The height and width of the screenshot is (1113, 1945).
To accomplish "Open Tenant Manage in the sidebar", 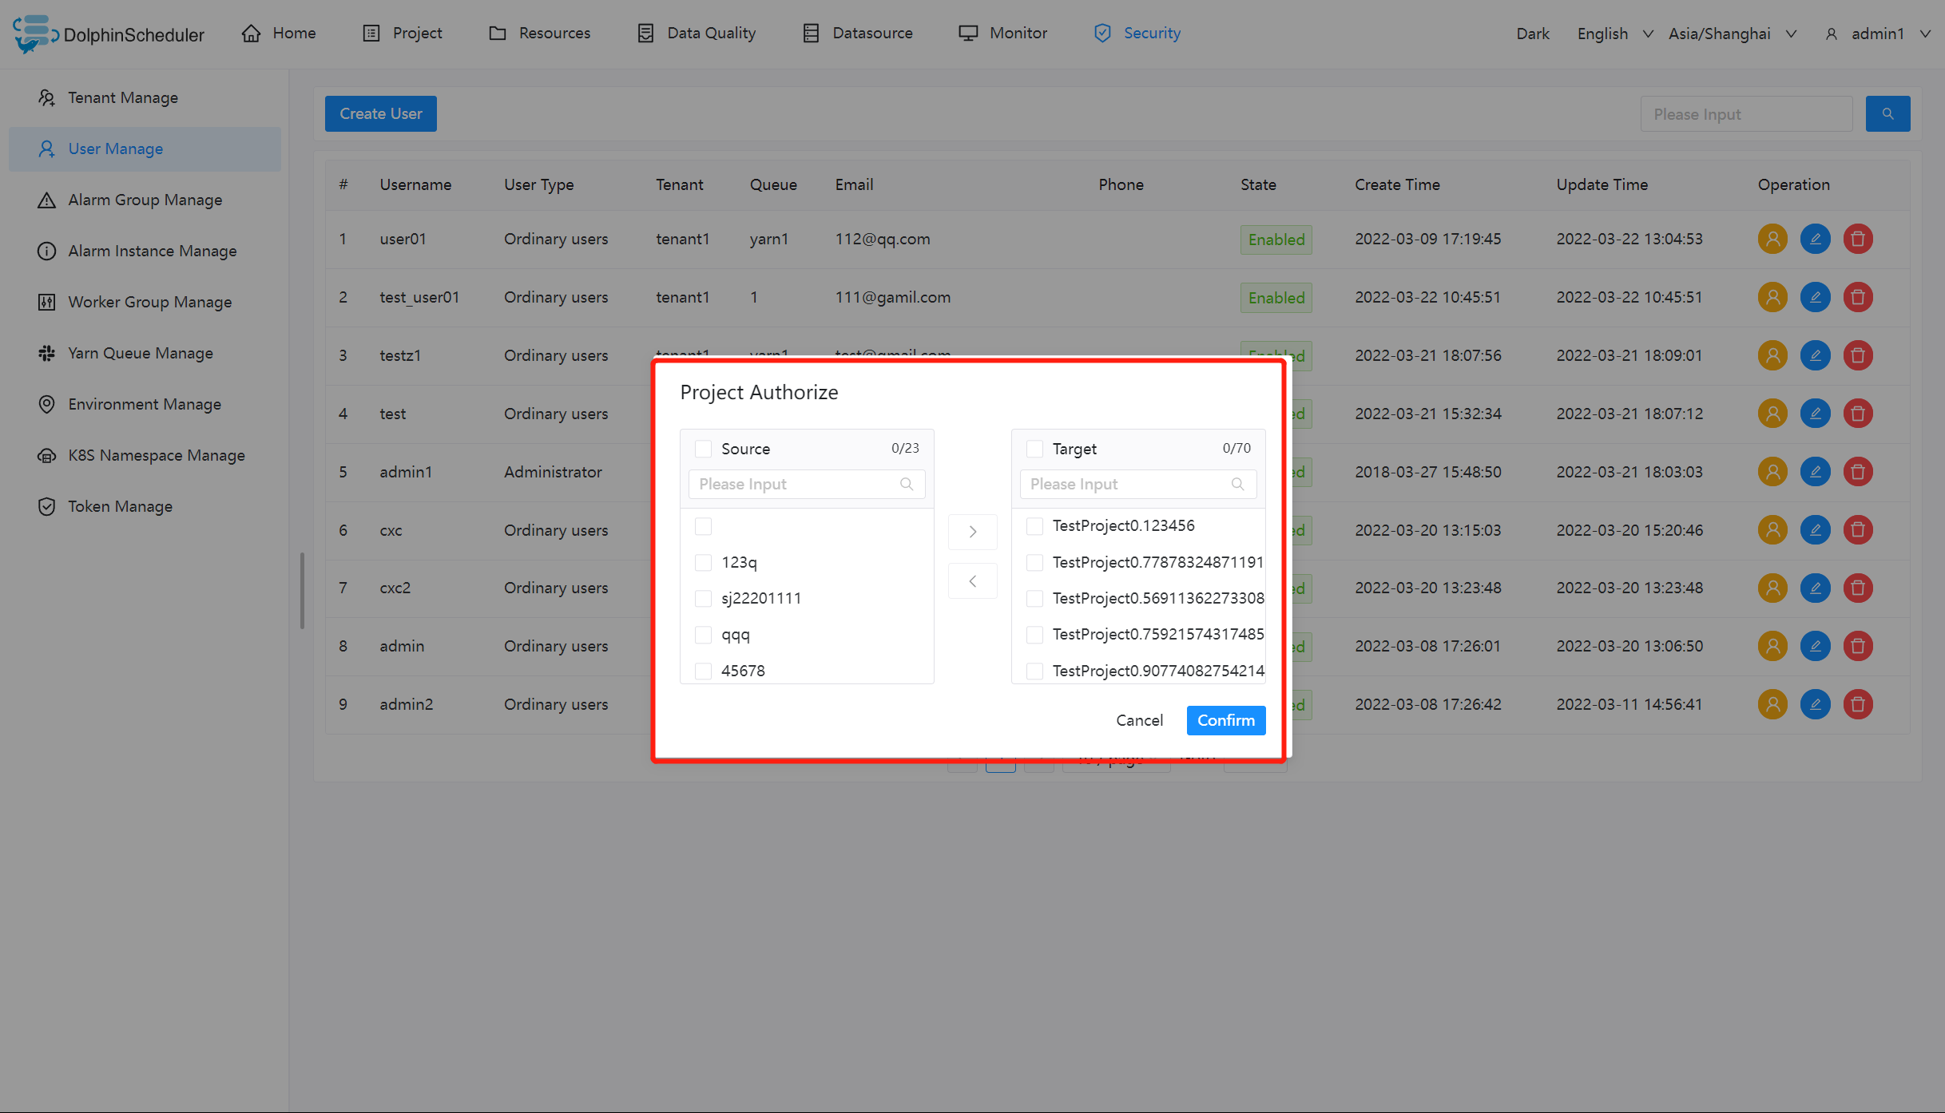I will (122, 97).
